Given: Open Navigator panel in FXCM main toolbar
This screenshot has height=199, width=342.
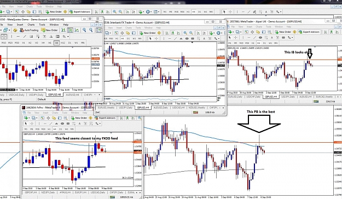Looking at the screenshot, I should pyautogui.click(x=28, y=12).
